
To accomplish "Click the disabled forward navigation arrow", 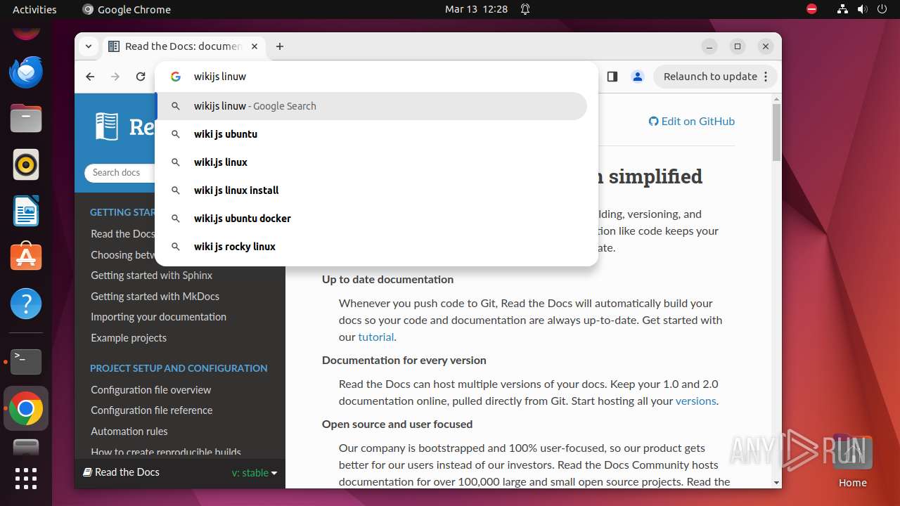I will pos(115,77).
